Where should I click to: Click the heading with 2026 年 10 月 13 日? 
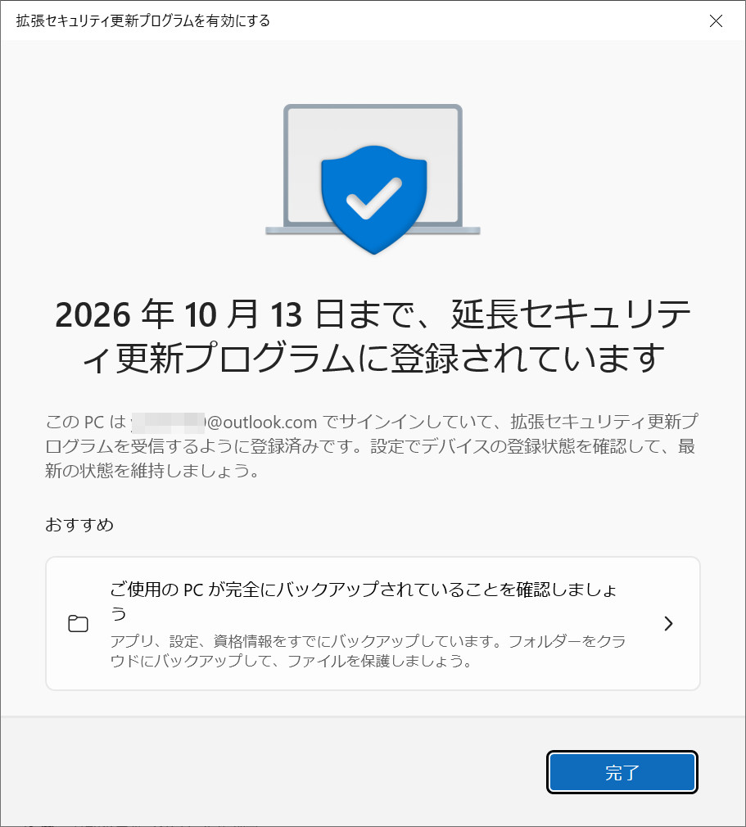[x=373, y=336]
